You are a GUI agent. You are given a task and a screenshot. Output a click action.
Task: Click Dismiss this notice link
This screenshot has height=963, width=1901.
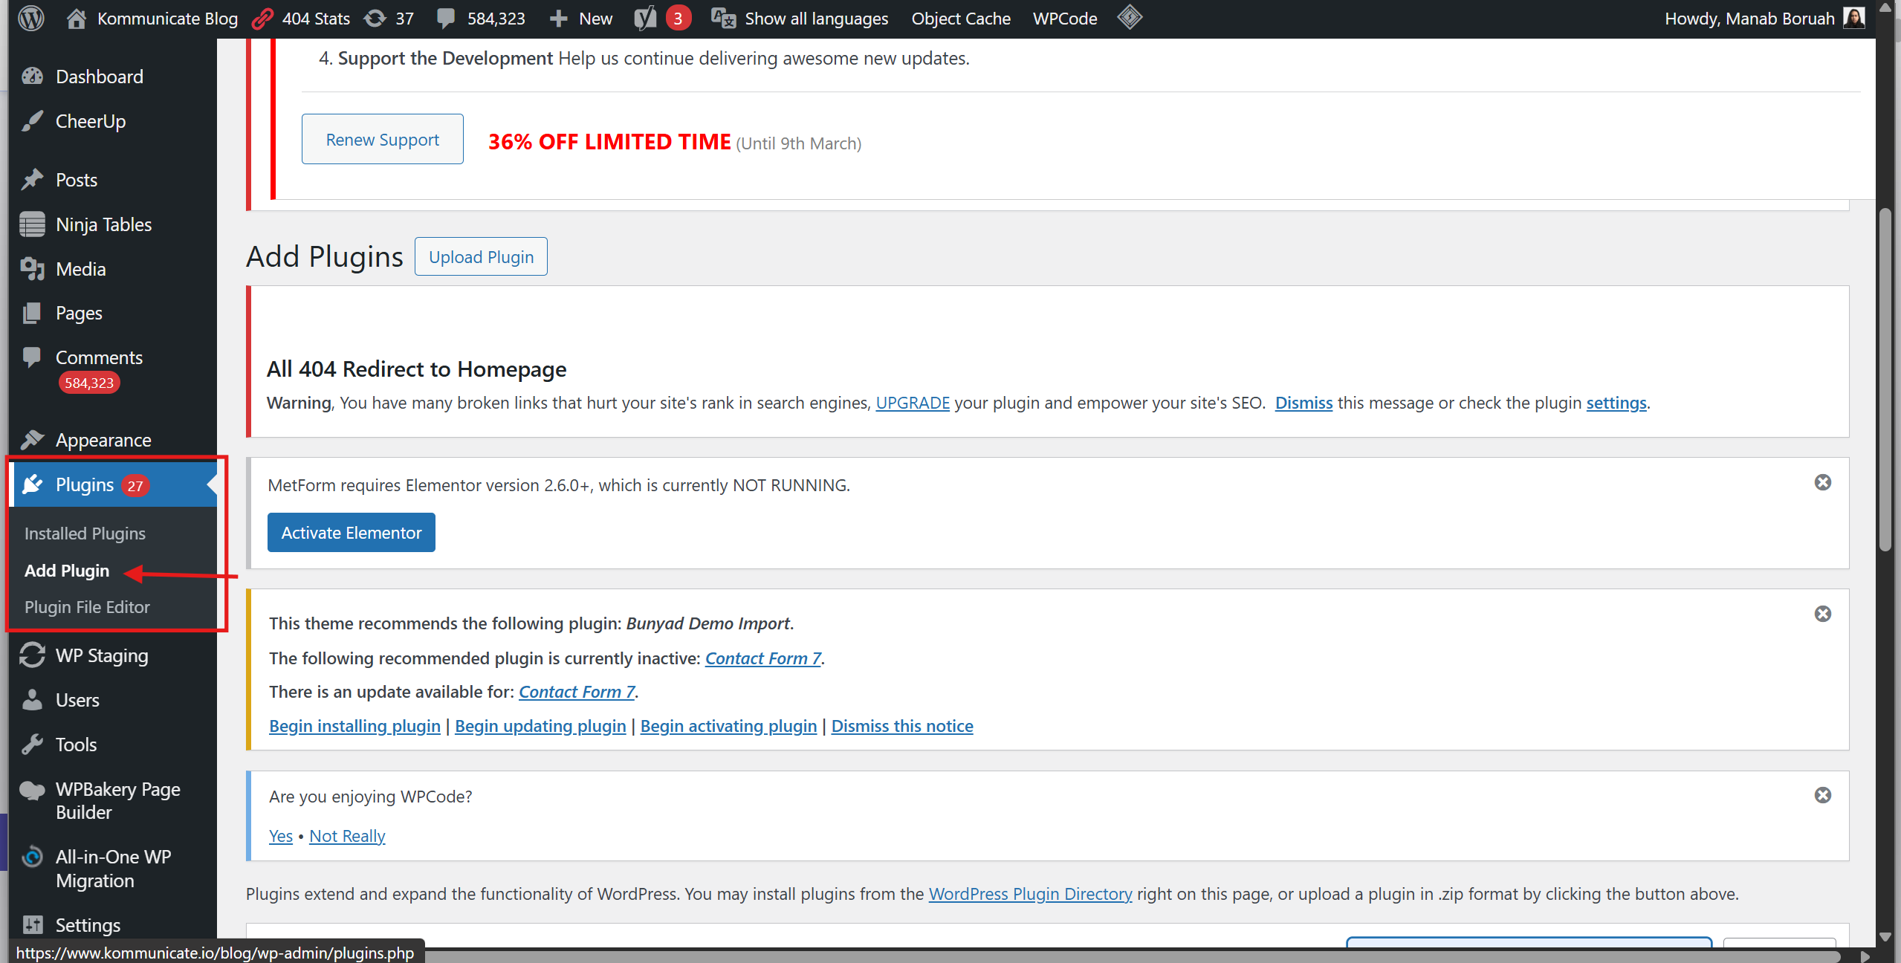pyautogui.click(x=902, y=725)
